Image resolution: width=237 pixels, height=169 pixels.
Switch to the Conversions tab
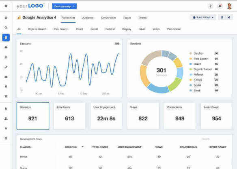tap(108, 18)
